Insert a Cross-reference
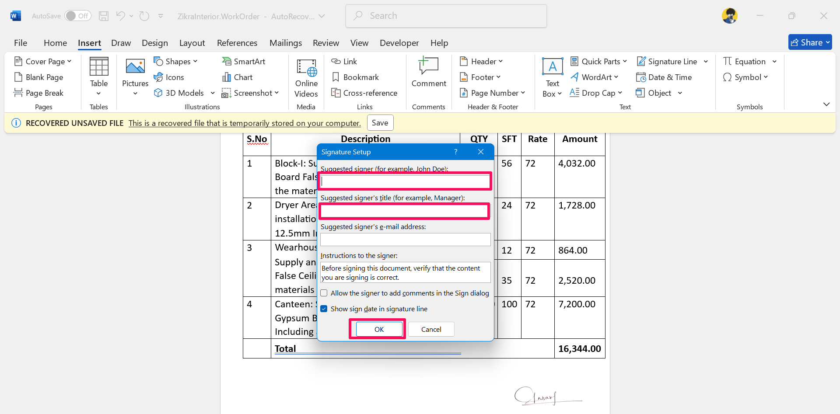840x414 pixels. coord(364,93)
